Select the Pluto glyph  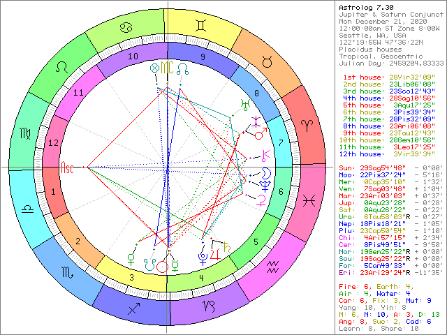[x=203, y=257]
